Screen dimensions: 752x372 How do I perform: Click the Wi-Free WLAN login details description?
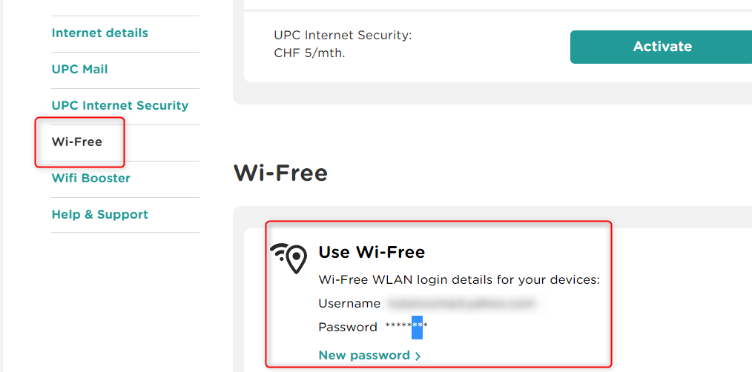coord(458,280)
